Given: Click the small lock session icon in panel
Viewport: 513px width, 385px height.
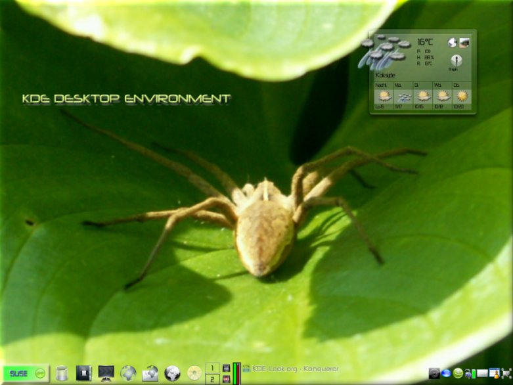Looking at the screenshot, I should [x=226, y=368].
